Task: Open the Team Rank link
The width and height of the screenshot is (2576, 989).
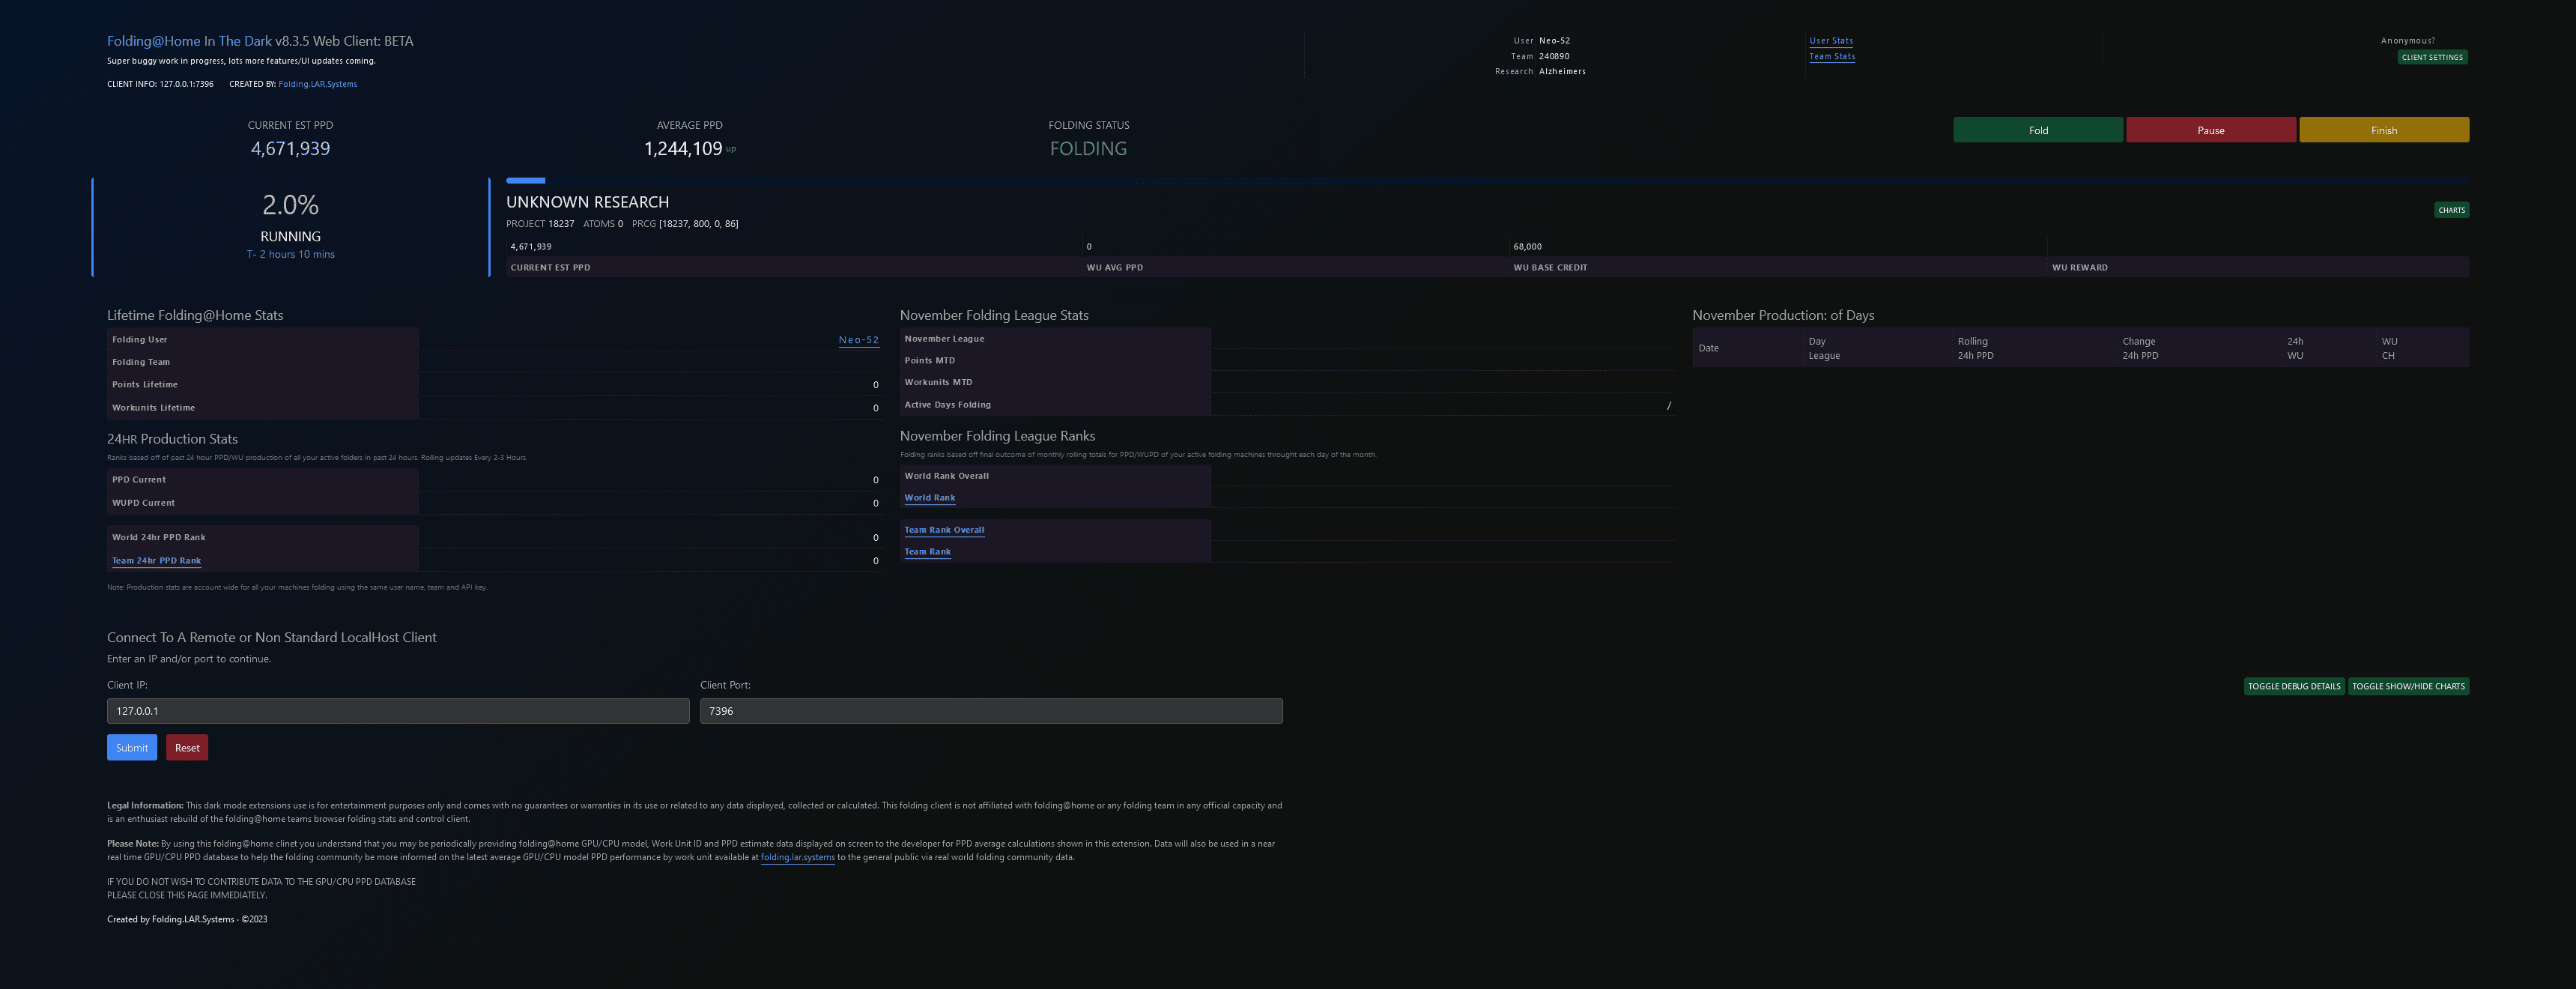Action: point(927,552)
